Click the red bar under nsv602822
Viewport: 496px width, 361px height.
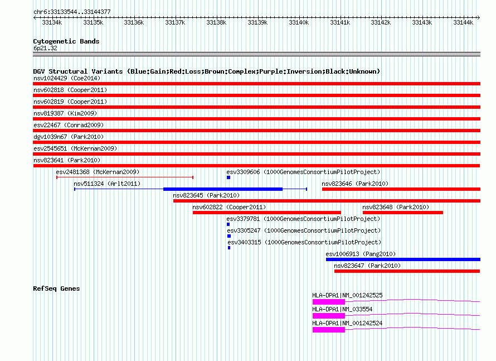tap(266, 213)
